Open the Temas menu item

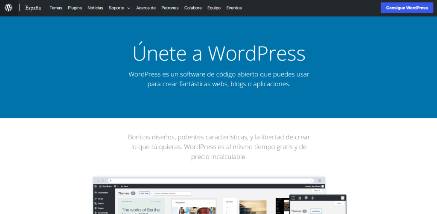[56, 8]
